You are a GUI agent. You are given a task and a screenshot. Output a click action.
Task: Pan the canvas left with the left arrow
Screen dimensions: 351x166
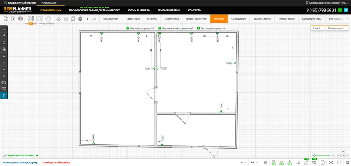pyautogui.click(x=339, y=155)
